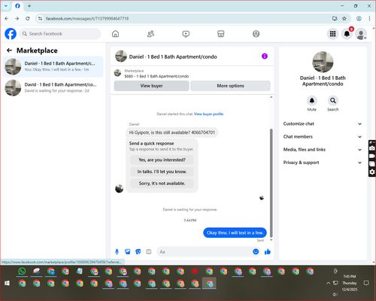Click the listing thumbnail beside Marketplace $680
376x301 pixels.
(117, 73)
